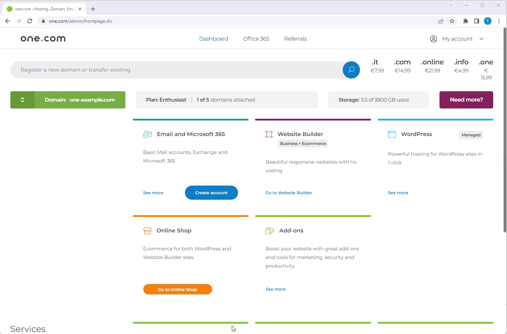Click the page vertical scrollbar
This screenshot has height=334, width=507.
pos(505,131)
